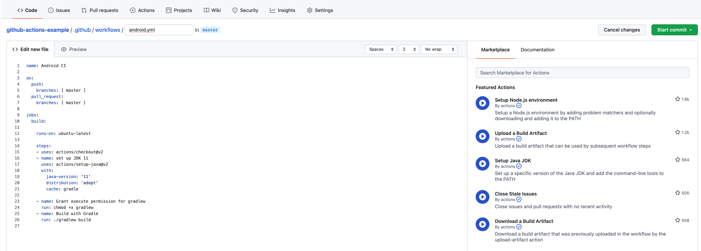701x251 pixels.
Task: Open Upload a Build Artifact action title
Action: (521, 133)
